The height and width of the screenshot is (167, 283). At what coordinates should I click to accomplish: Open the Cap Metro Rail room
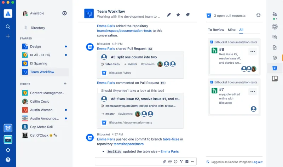[x=44, y=127]
